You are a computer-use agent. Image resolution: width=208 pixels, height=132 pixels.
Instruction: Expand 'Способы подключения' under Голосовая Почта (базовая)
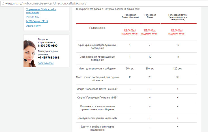click(x=130, y=32)
